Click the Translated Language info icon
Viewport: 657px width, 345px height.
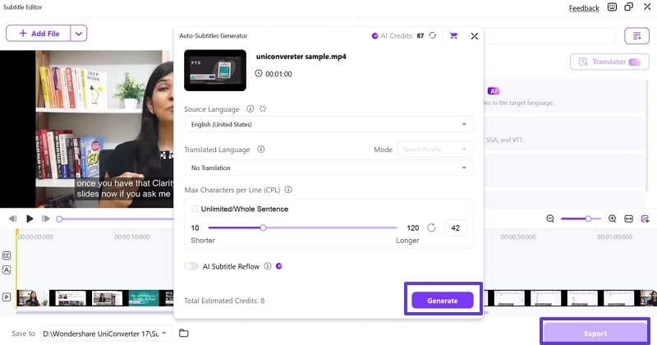point(260,149)
